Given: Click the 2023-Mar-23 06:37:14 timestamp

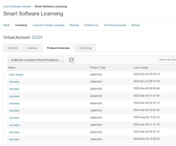Looking at the screenshot, I should pos(147,132).
